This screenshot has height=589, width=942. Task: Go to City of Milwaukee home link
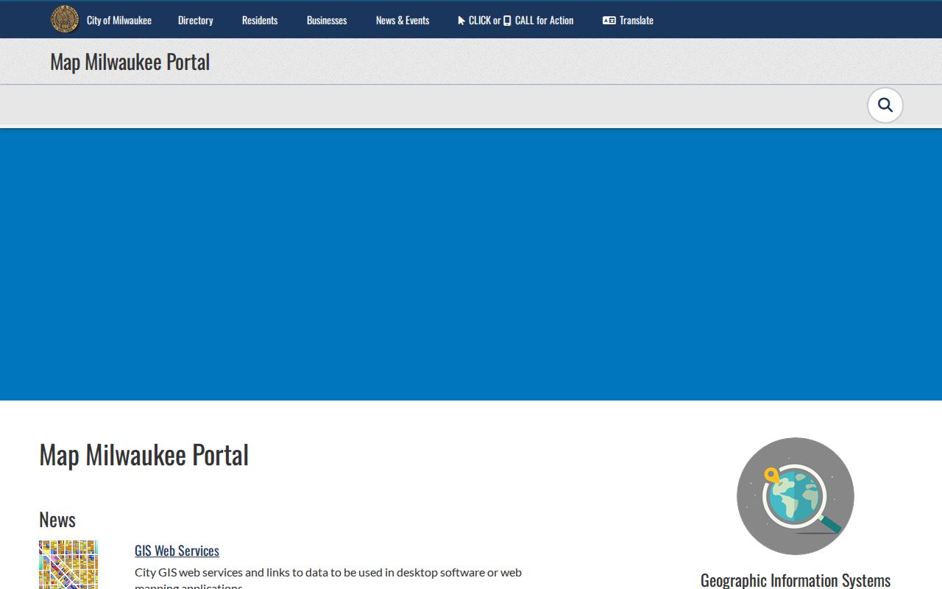click(x=119, y=21)
